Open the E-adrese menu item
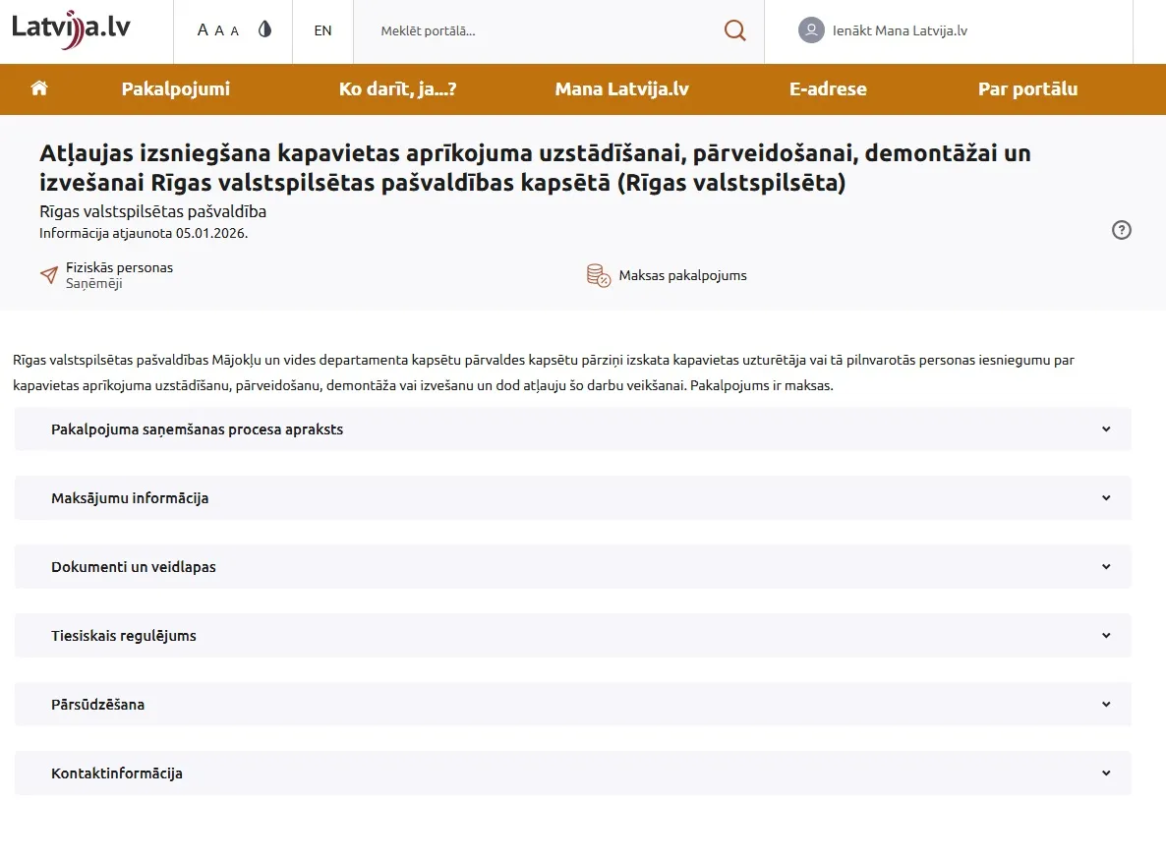The width and height of the screenshot is (1166, 858). pos(828,88)
